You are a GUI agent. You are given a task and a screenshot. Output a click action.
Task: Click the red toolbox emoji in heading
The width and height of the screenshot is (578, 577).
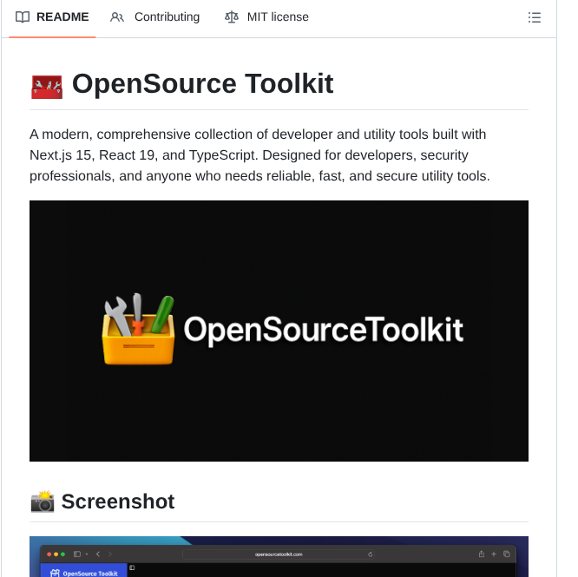(x=47, y=87)
